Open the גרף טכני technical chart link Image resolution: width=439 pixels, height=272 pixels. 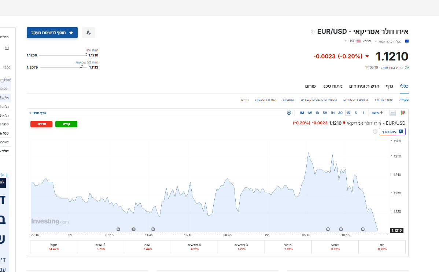[x=37, y=113]
